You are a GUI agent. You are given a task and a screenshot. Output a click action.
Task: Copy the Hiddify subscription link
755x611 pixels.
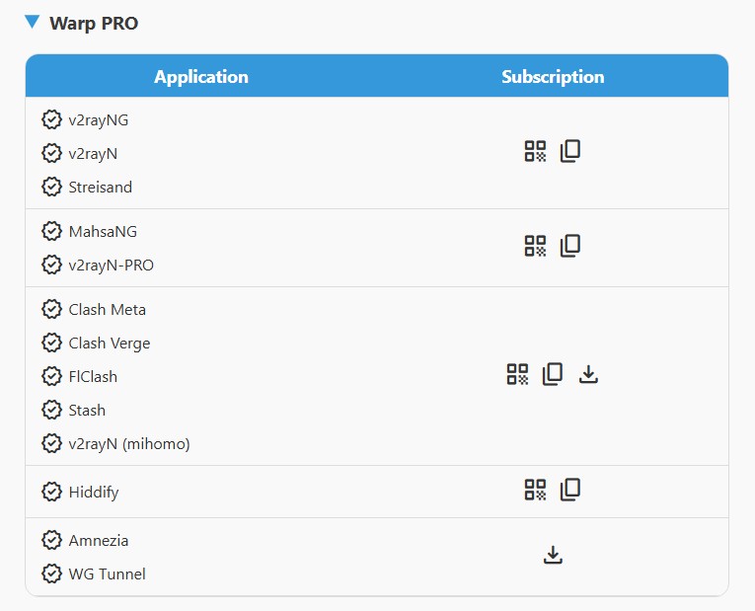pyautogui.click(x=570, y=491)
